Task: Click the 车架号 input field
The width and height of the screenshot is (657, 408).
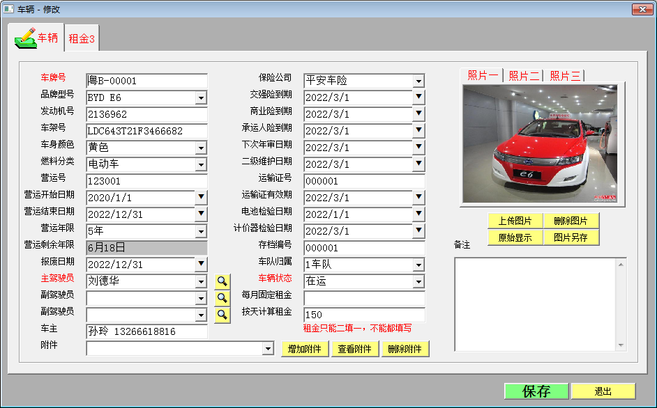Action: pos(146,131)
